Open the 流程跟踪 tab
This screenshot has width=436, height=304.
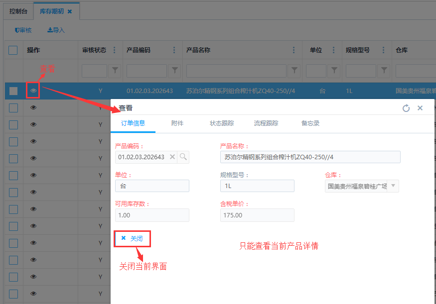(x=266, y=123)
